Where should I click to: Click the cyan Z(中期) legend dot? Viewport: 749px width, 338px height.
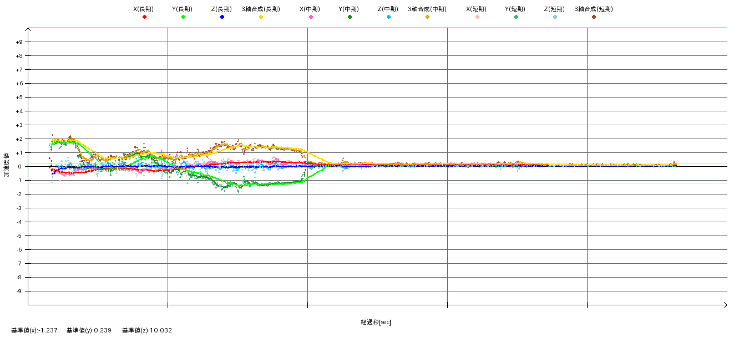pos(388,17)
